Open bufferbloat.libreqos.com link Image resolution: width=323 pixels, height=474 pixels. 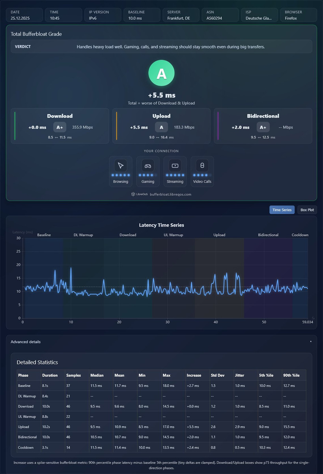point(170,194)
